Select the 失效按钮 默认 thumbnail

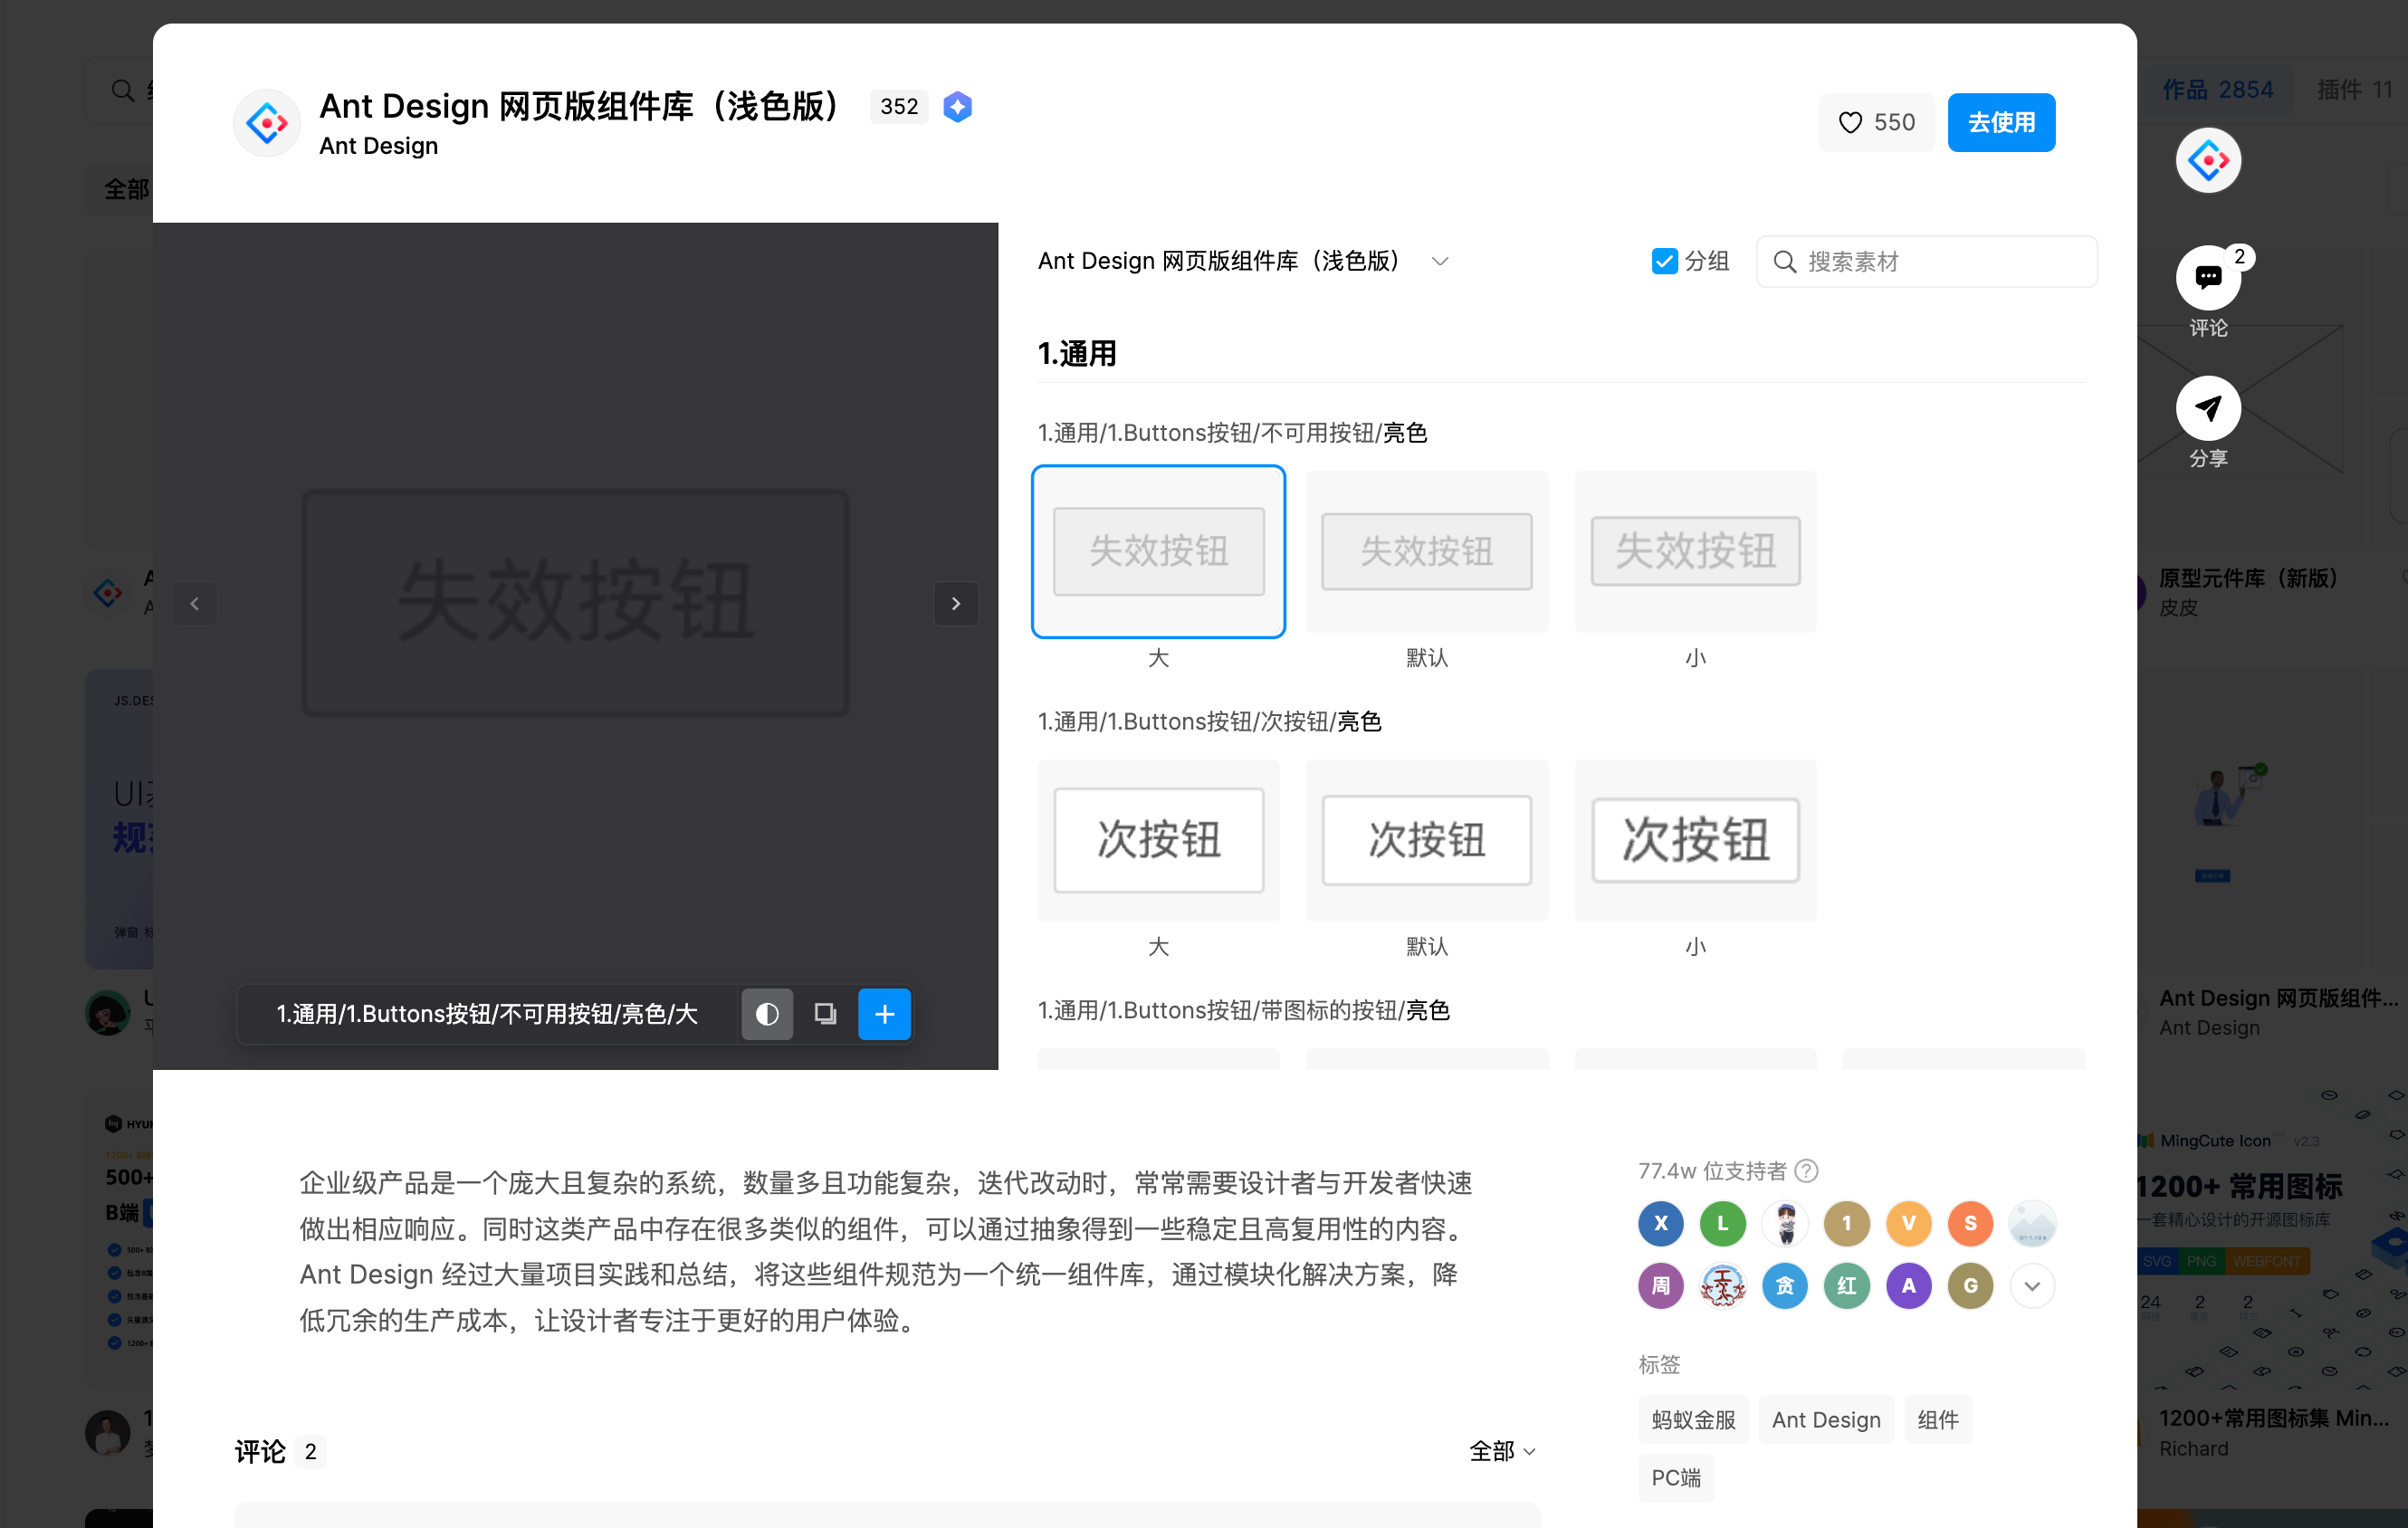pyautogui.click(x=1426, y=552)
